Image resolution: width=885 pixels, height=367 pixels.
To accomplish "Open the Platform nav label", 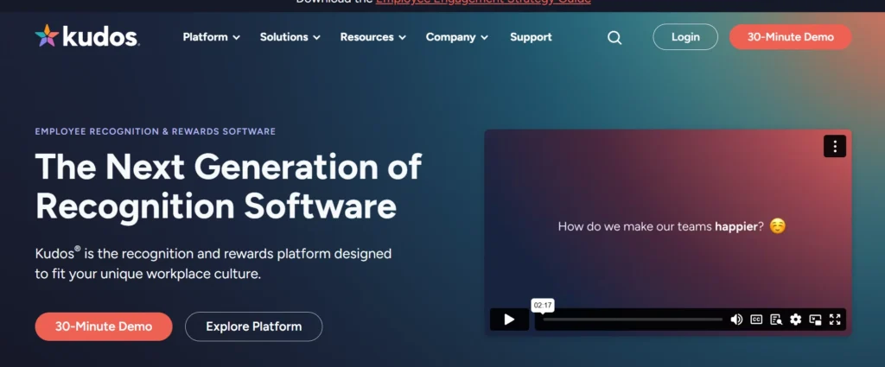I will click(206, 37).
